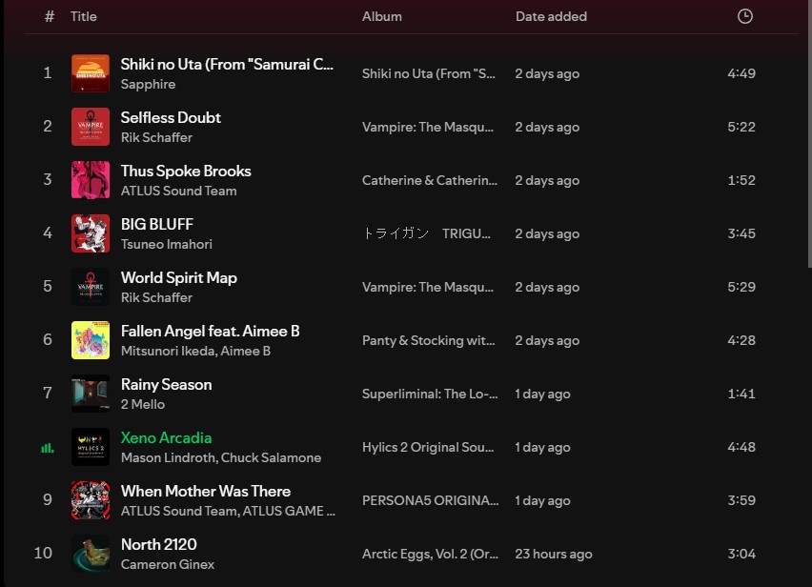Click BIG BLUFF cover thumbnail
The height and width of the screenshot is (587, 812).
coord(91,233)
